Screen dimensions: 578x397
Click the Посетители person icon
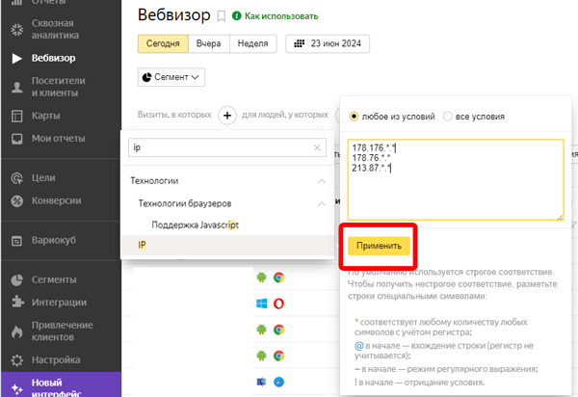point(17,88)
